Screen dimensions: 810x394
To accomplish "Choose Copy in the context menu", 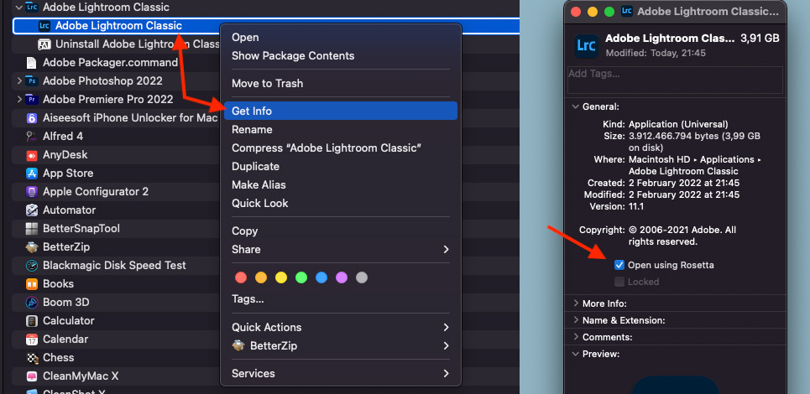I will point(341,231).
